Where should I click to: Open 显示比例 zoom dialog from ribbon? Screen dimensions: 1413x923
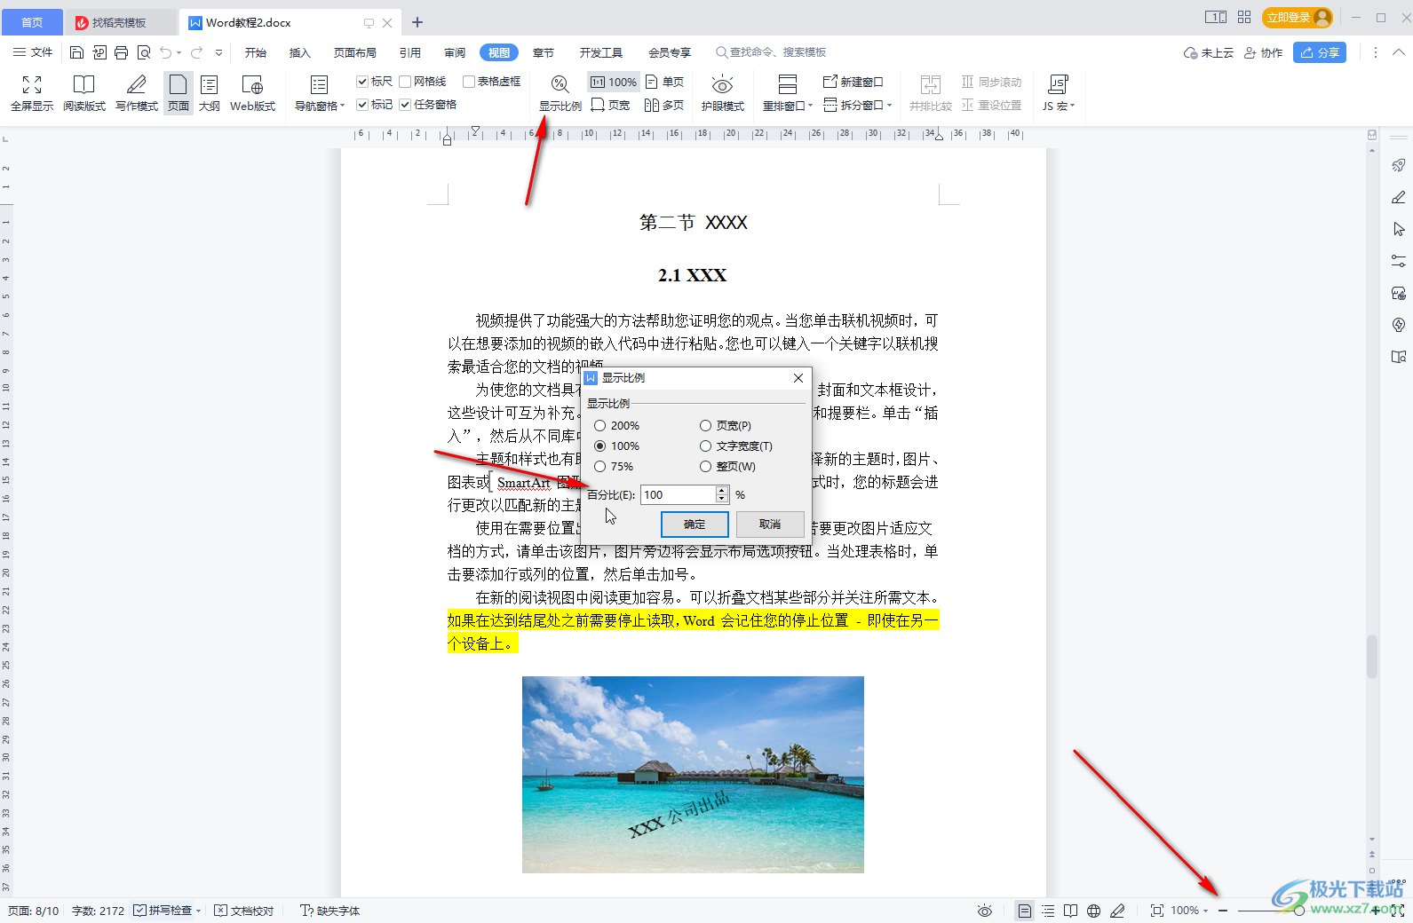pyautogui.click(x=560, y=93)
